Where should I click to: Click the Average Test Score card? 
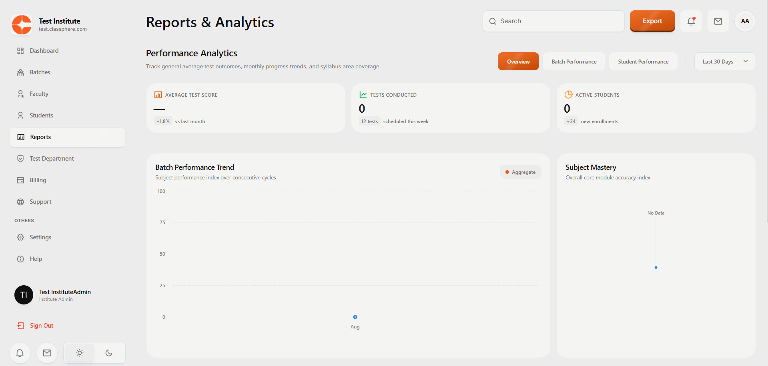pyautogui.click(x=246, y=108)
